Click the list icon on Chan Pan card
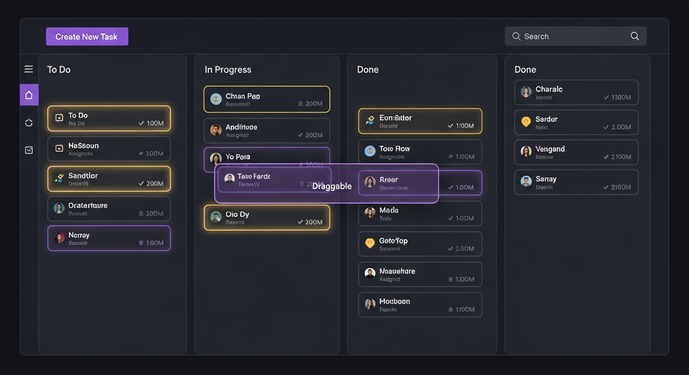Image resolution: width=689 pixels, height=375 pixels. (x=300, y=104)
